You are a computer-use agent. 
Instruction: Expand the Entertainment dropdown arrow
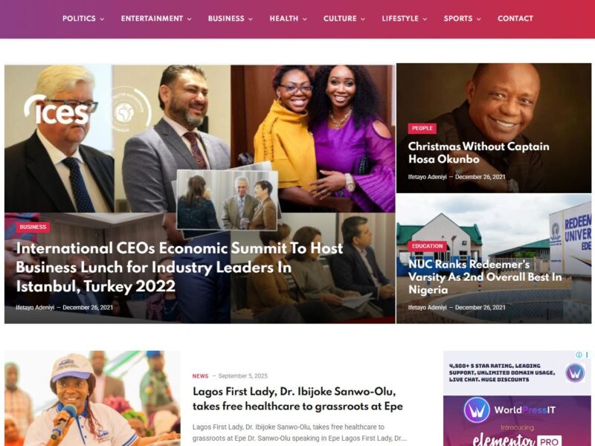pyautogui.click(x=189, y=19)
